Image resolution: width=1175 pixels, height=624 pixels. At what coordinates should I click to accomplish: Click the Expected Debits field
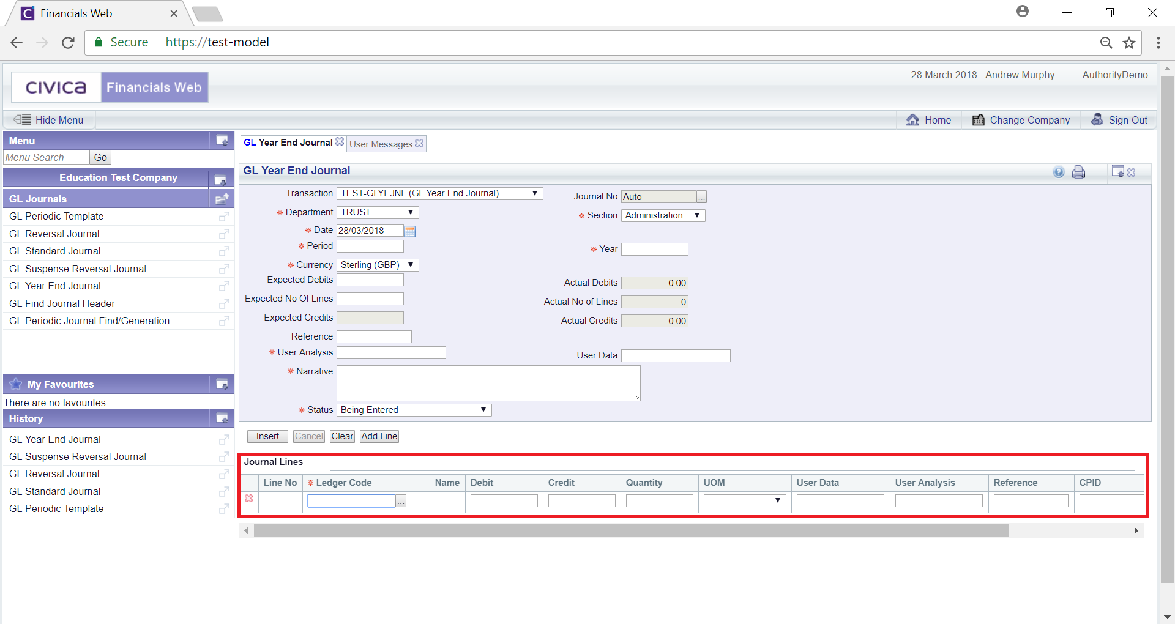[x=370, y=280]
